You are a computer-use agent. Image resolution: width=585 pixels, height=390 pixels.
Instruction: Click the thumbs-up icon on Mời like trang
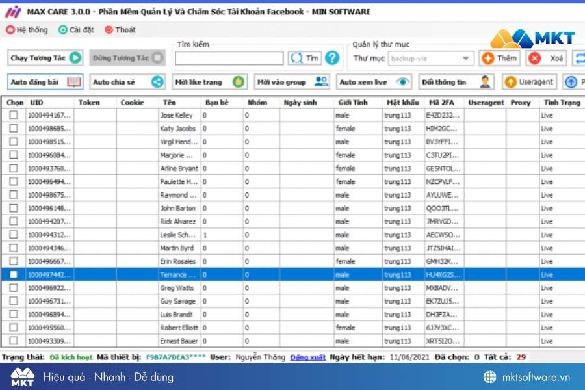pos(239,82)
